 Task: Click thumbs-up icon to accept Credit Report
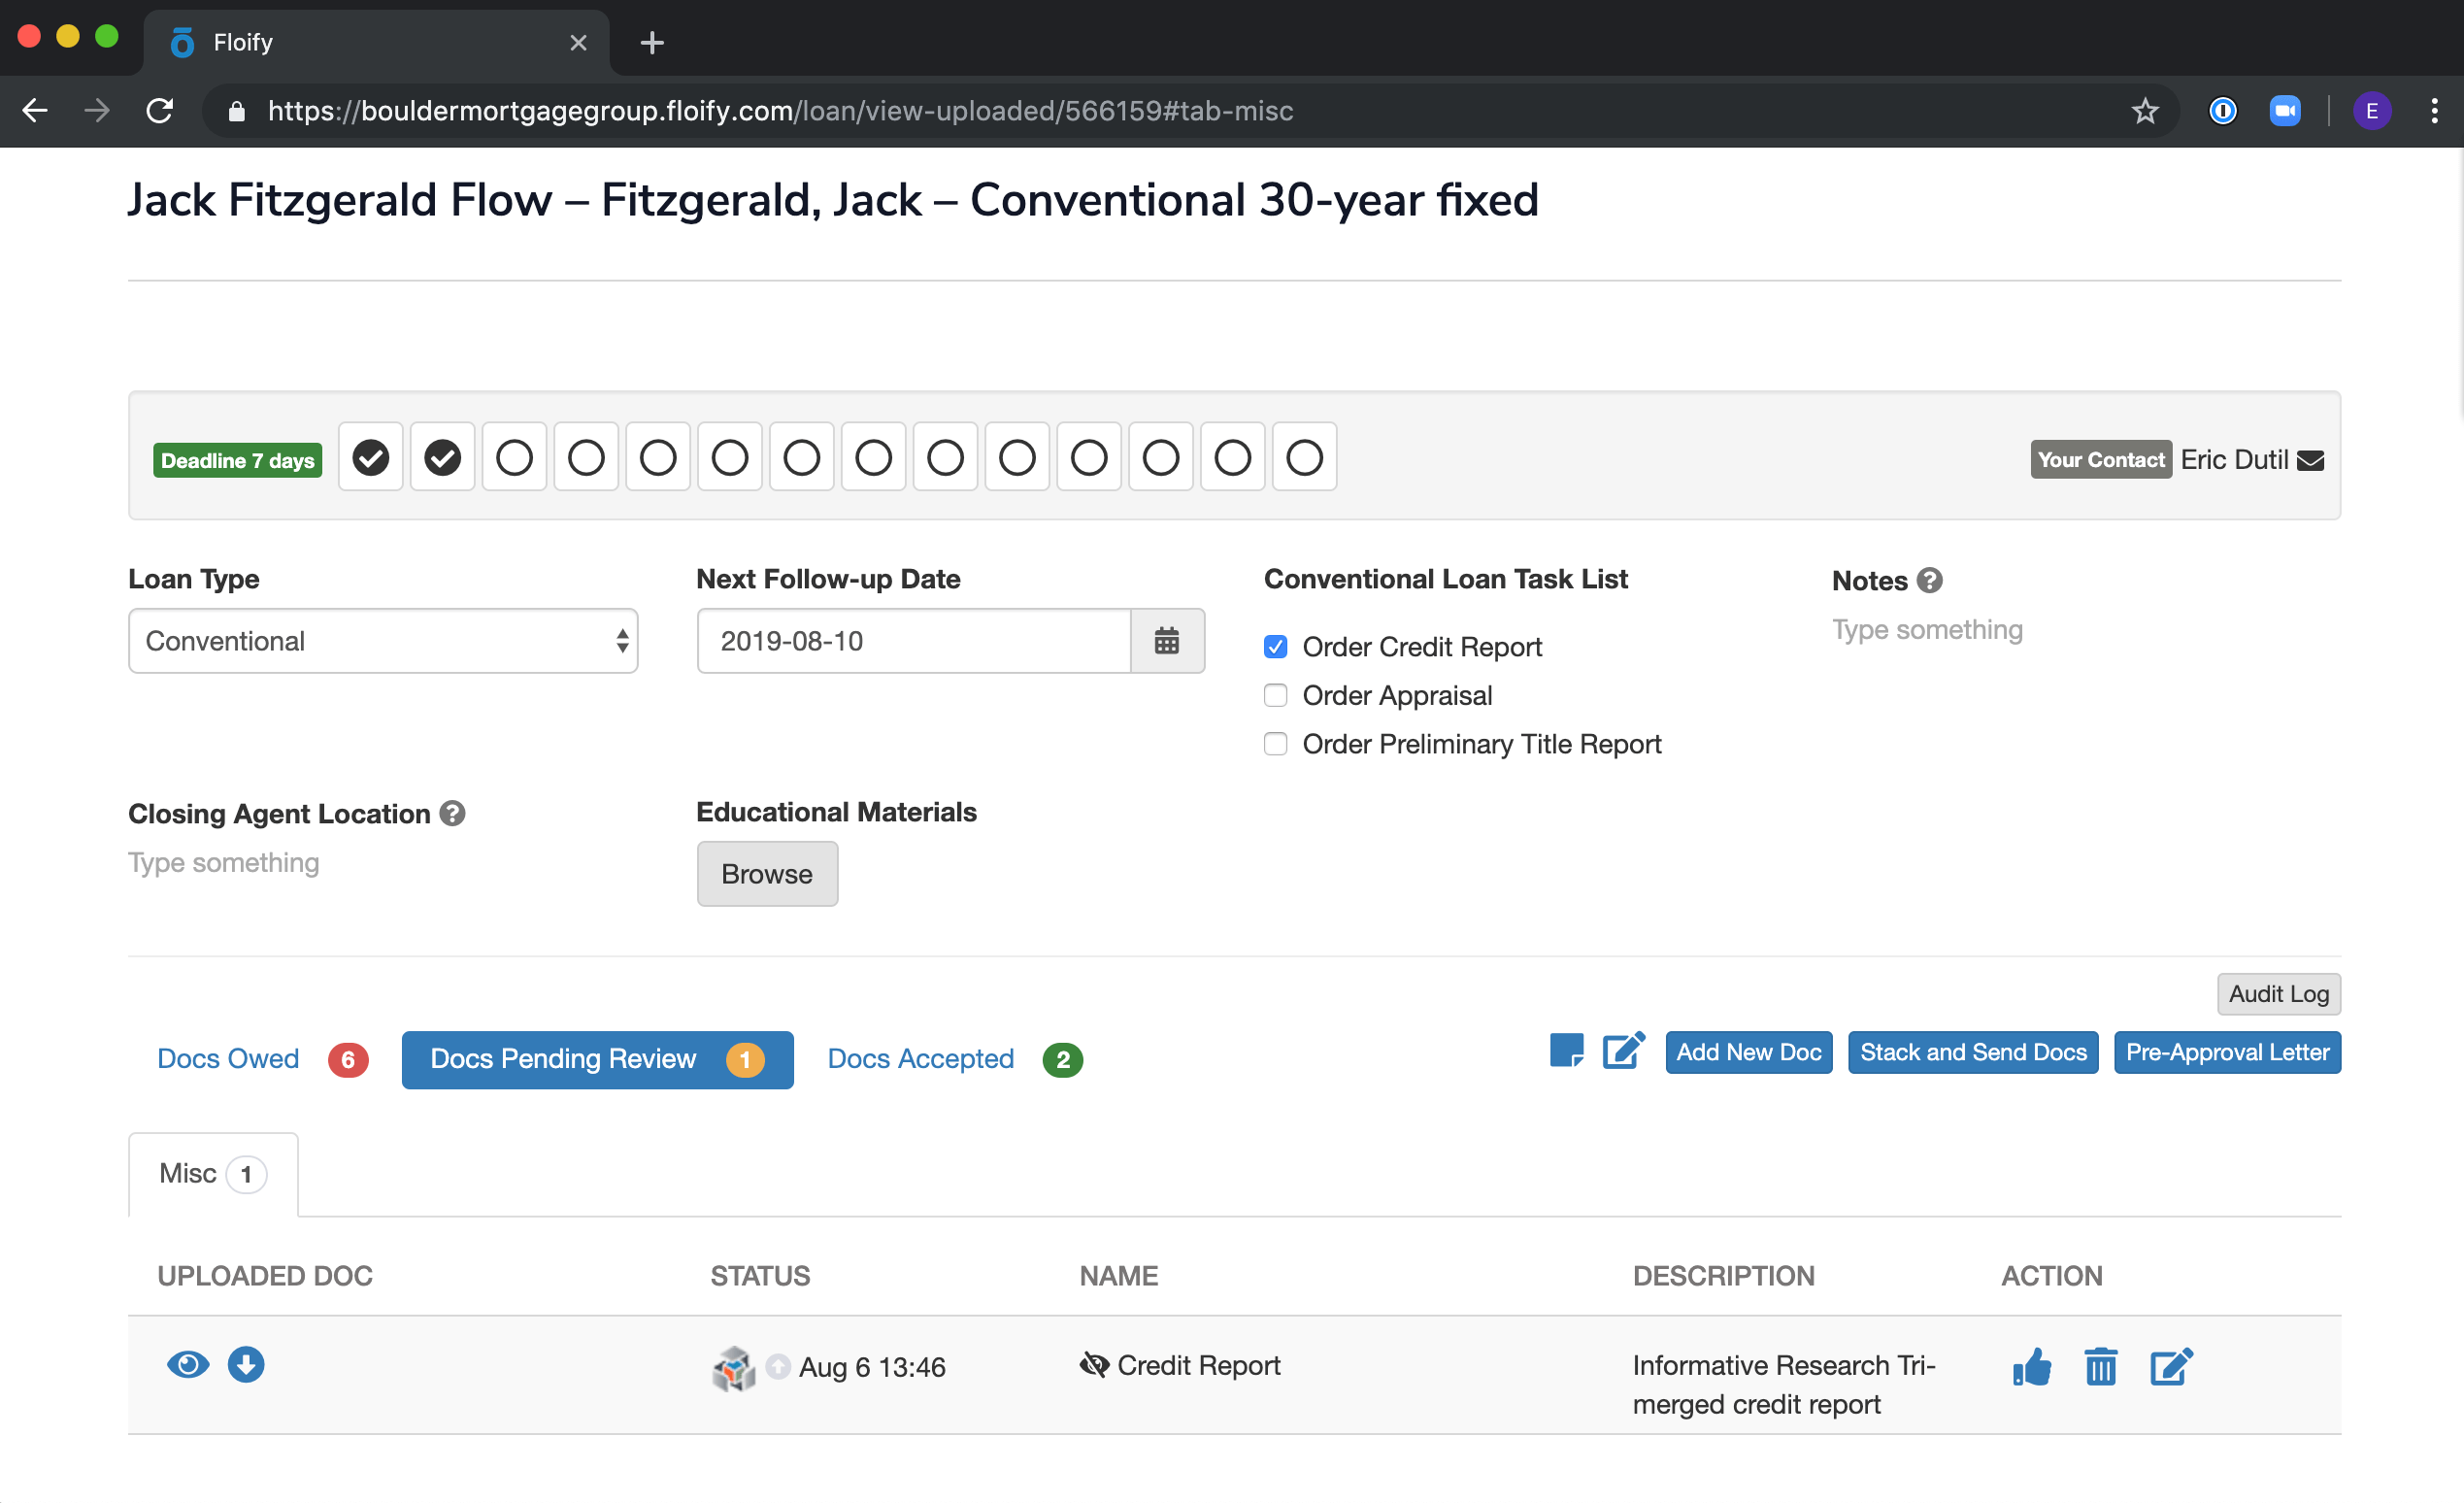coord(2031,1366)
